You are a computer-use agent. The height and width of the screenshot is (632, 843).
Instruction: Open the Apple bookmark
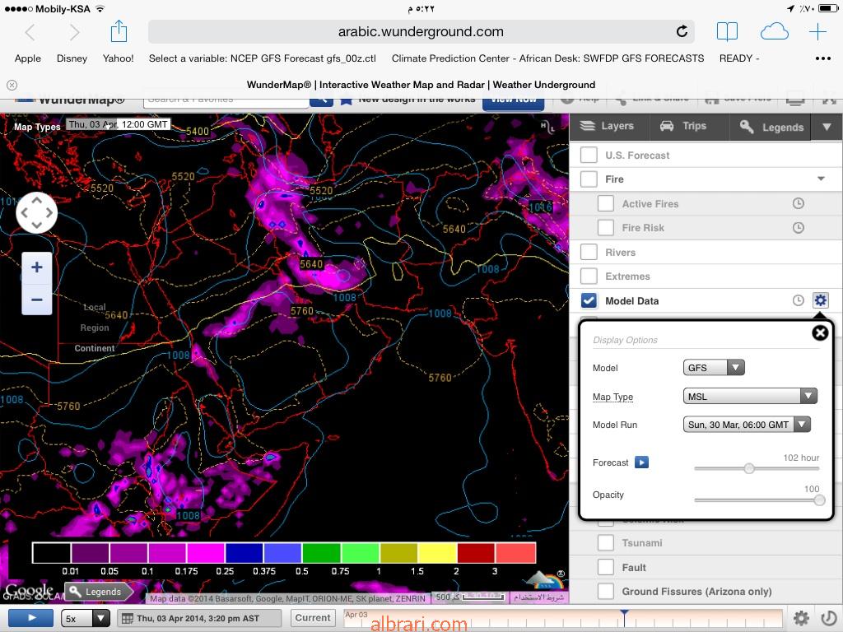tap(27, 58)
